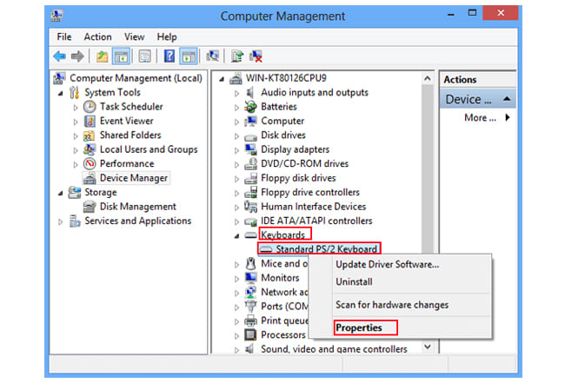Select Computer Management (Local) root
This screenshot has height=383, width=565.
coord(136,78)
